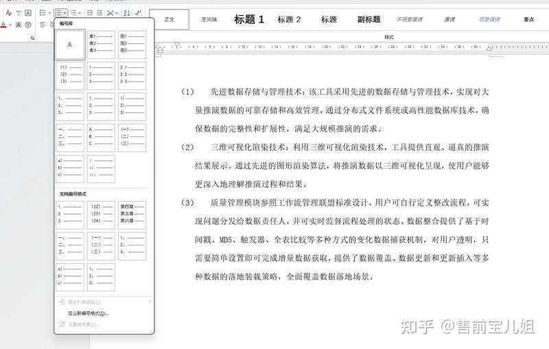
Task: Select the 2.1 2.2 2.3 numbering format
Action: [132, 75]
